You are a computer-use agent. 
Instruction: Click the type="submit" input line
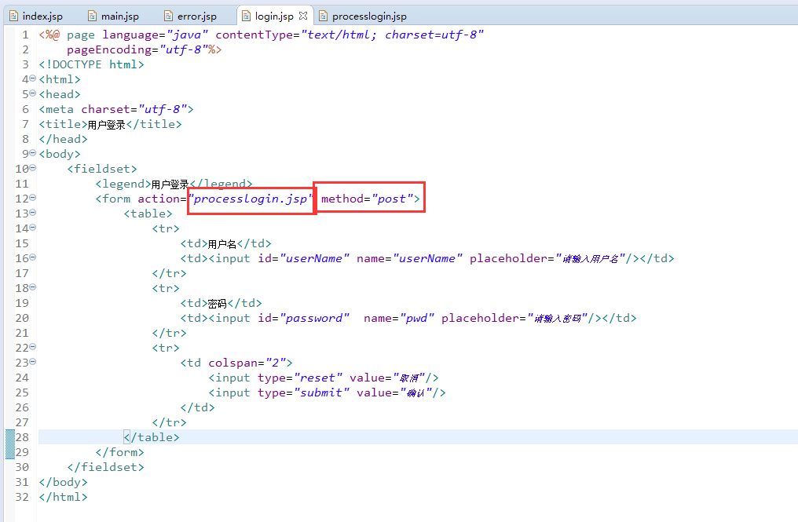point(327,392)
